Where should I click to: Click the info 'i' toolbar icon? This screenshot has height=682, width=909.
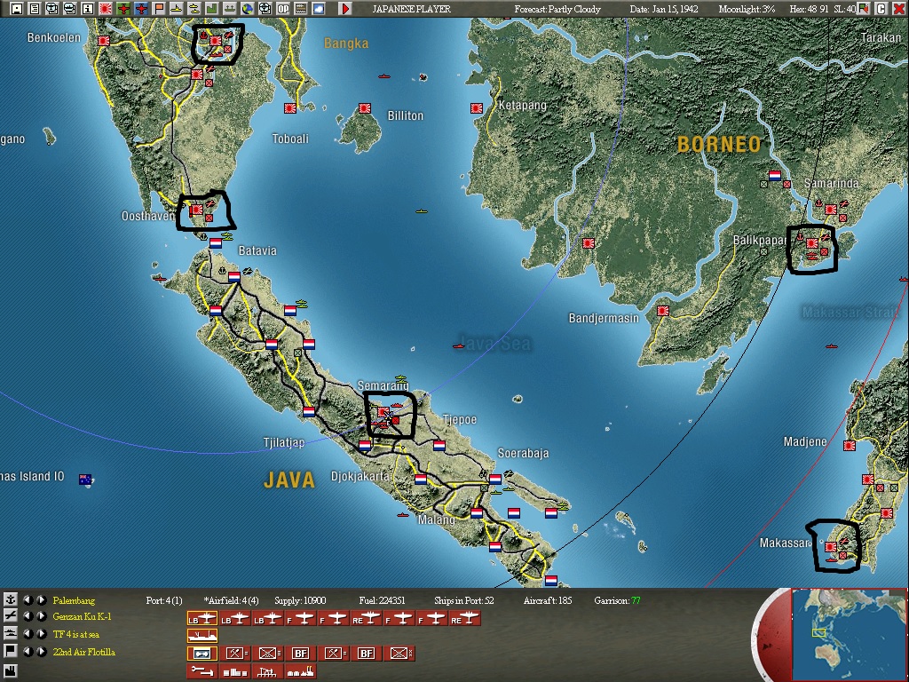(88, 9)
